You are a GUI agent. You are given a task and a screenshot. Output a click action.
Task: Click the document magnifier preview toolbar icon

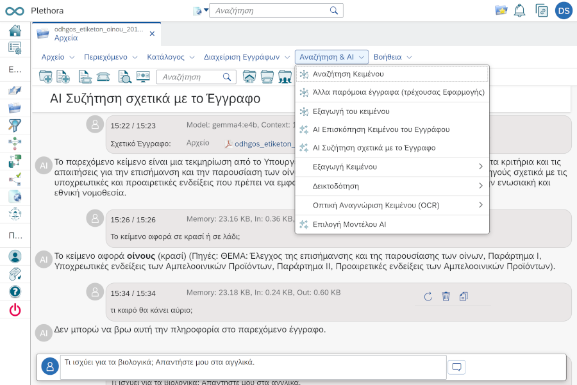tap(125, 77)
